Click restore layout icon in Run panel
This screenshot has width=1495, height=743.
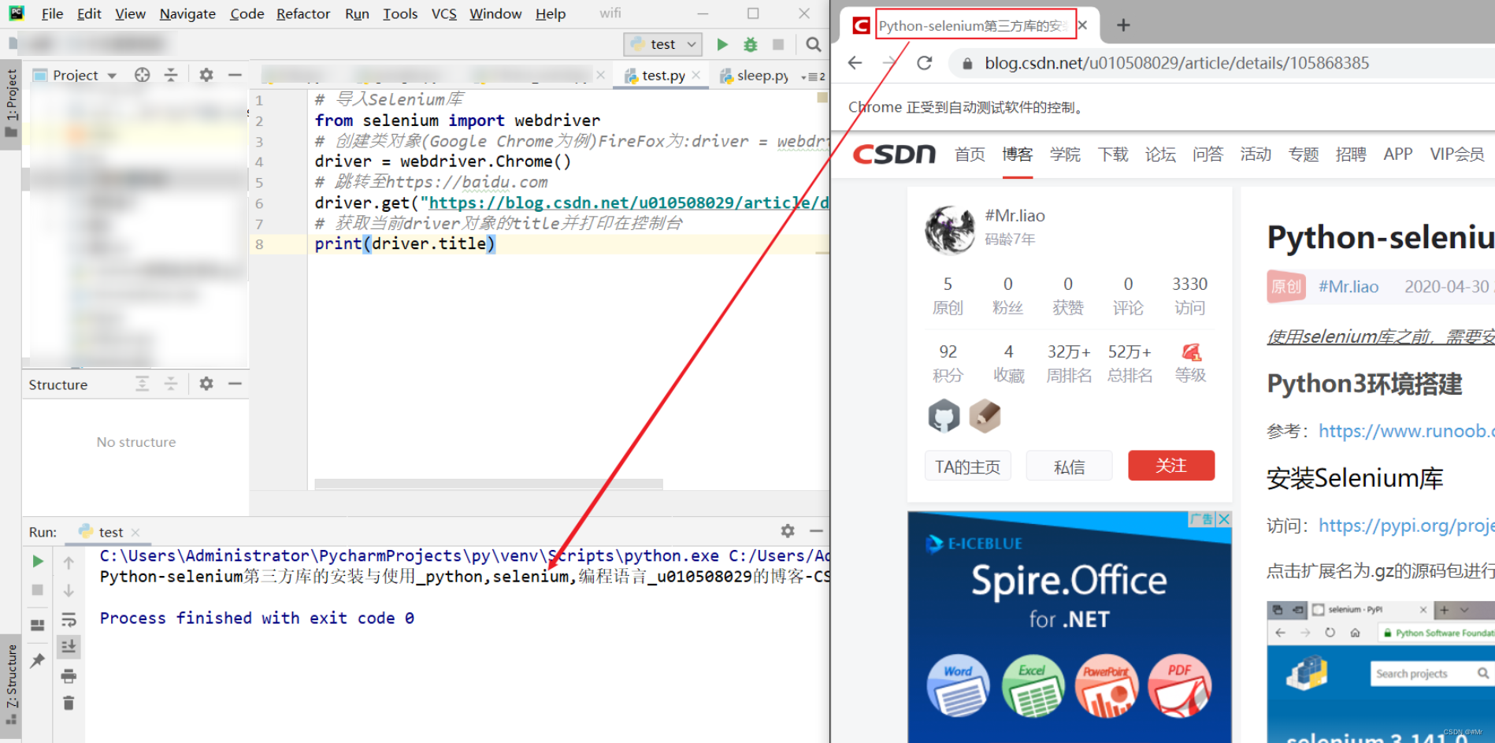[37, 626]
